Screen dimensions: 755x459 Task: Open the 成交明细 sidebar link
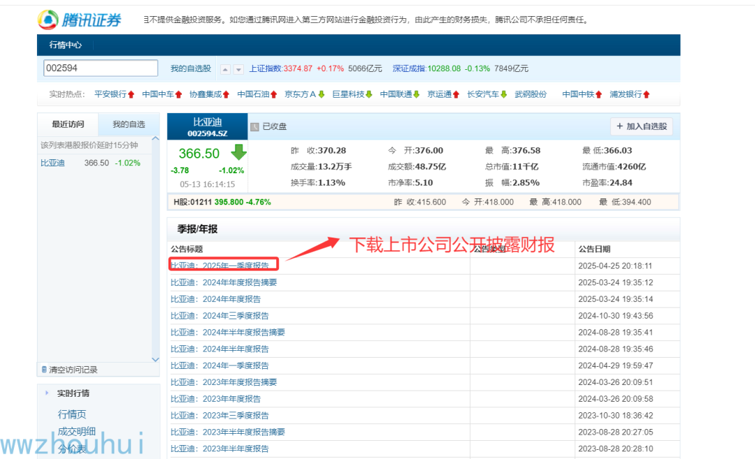(x=77, y=431)
